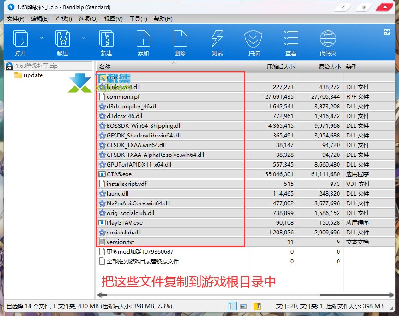Select the 更多mod加群1079360687 file
399x316 pixels.
coord(246,252)
